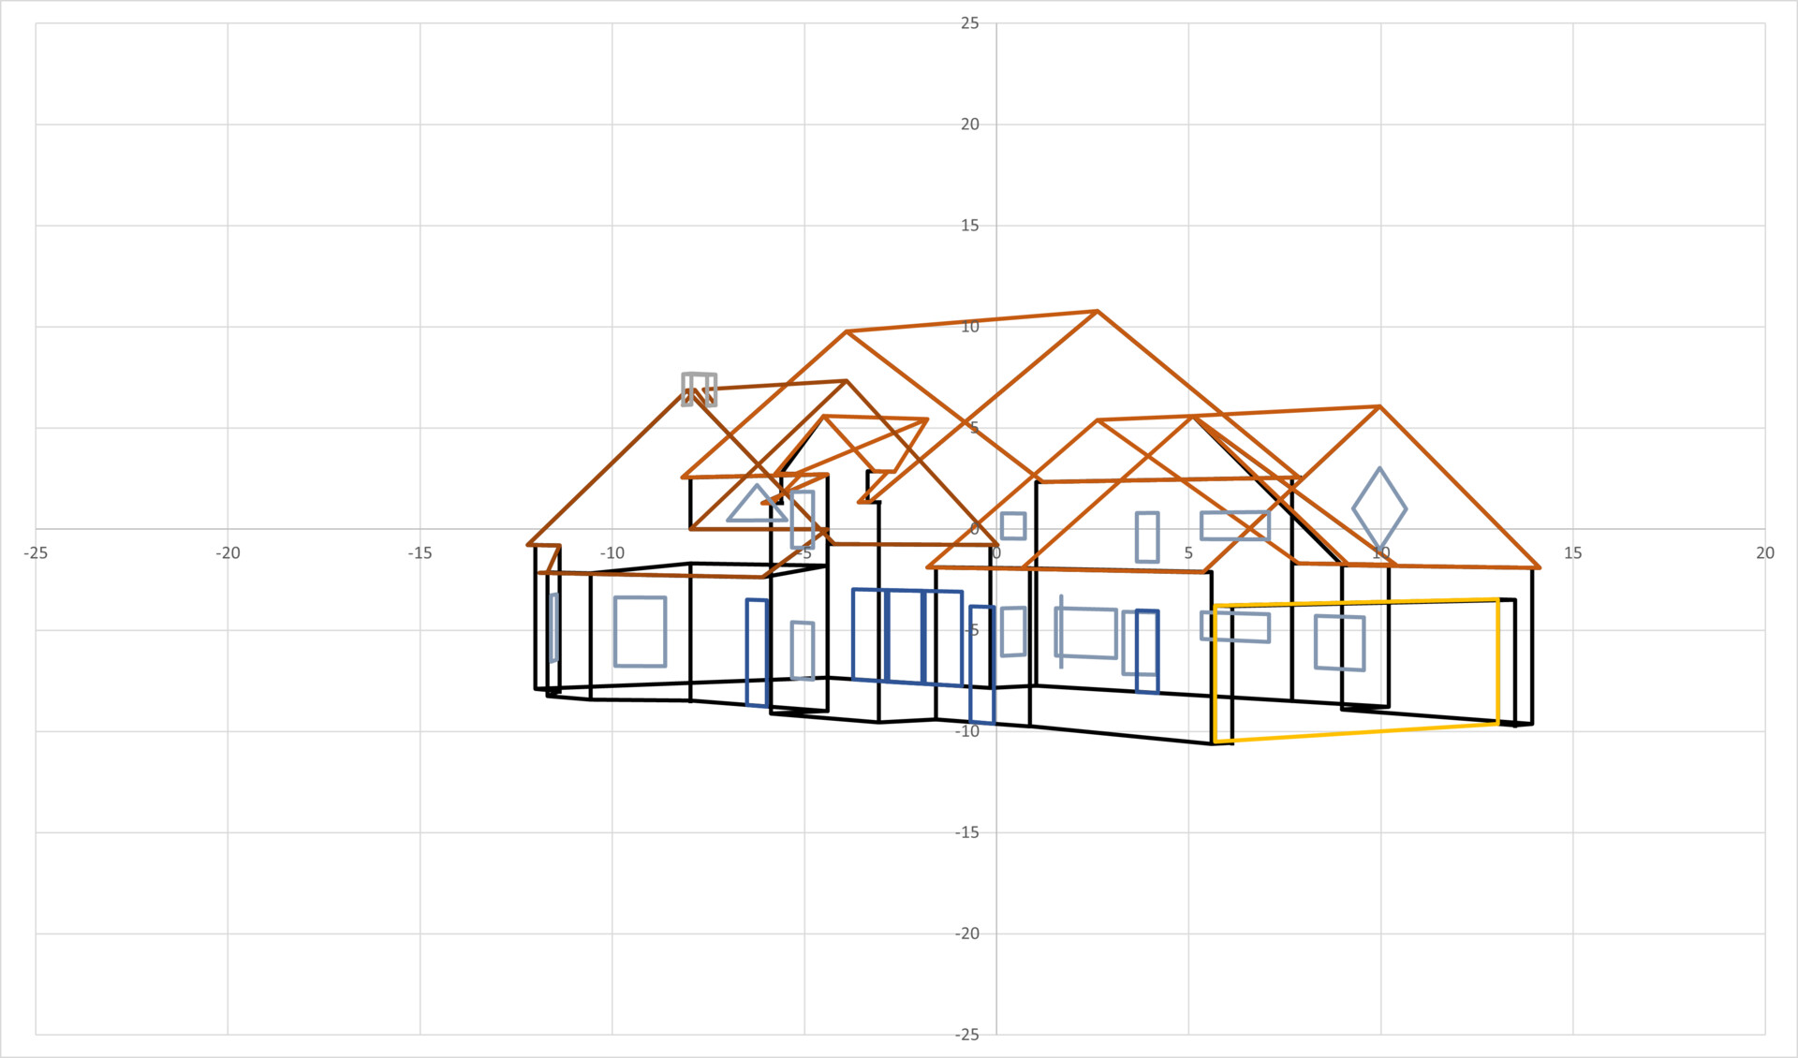Select the narrow window on far-left wall
The width and height of the screenshot is (1798, 1058).
553,627
